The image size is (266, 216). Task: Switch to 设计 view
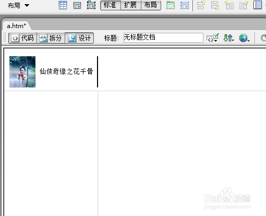(x=79, y=38)
